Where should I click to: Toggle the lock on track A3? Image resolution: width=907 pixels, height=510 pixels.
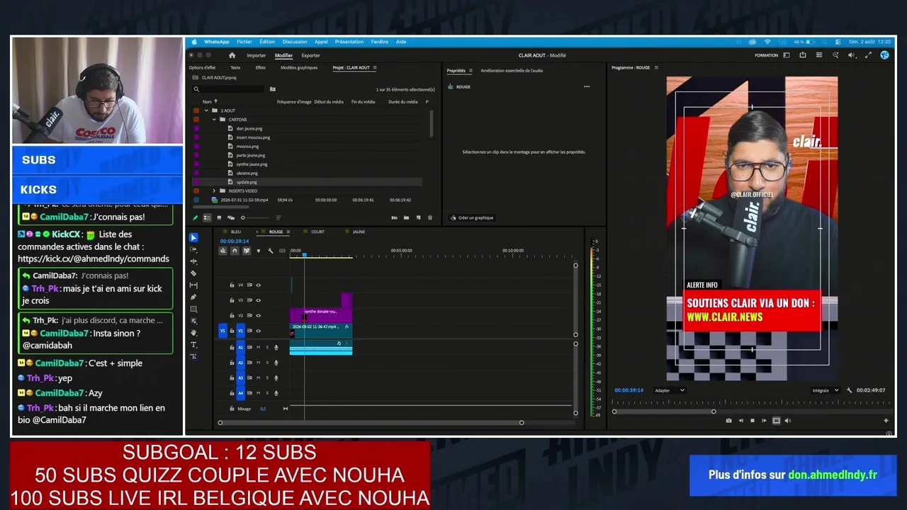click(232, 378)
